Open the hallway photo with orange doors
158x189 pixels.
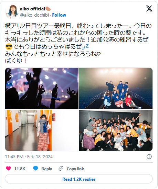point(42,130)
